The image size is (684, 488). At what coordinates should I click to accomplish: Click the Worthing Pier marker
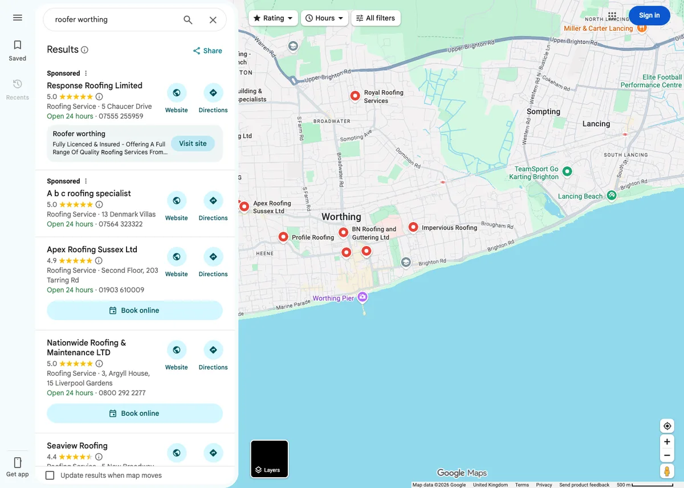363,297
